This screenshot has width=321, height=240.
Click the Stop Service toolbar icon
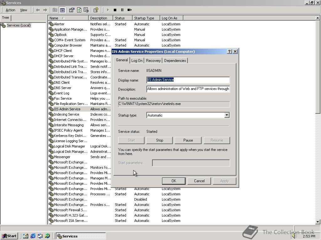115,10
